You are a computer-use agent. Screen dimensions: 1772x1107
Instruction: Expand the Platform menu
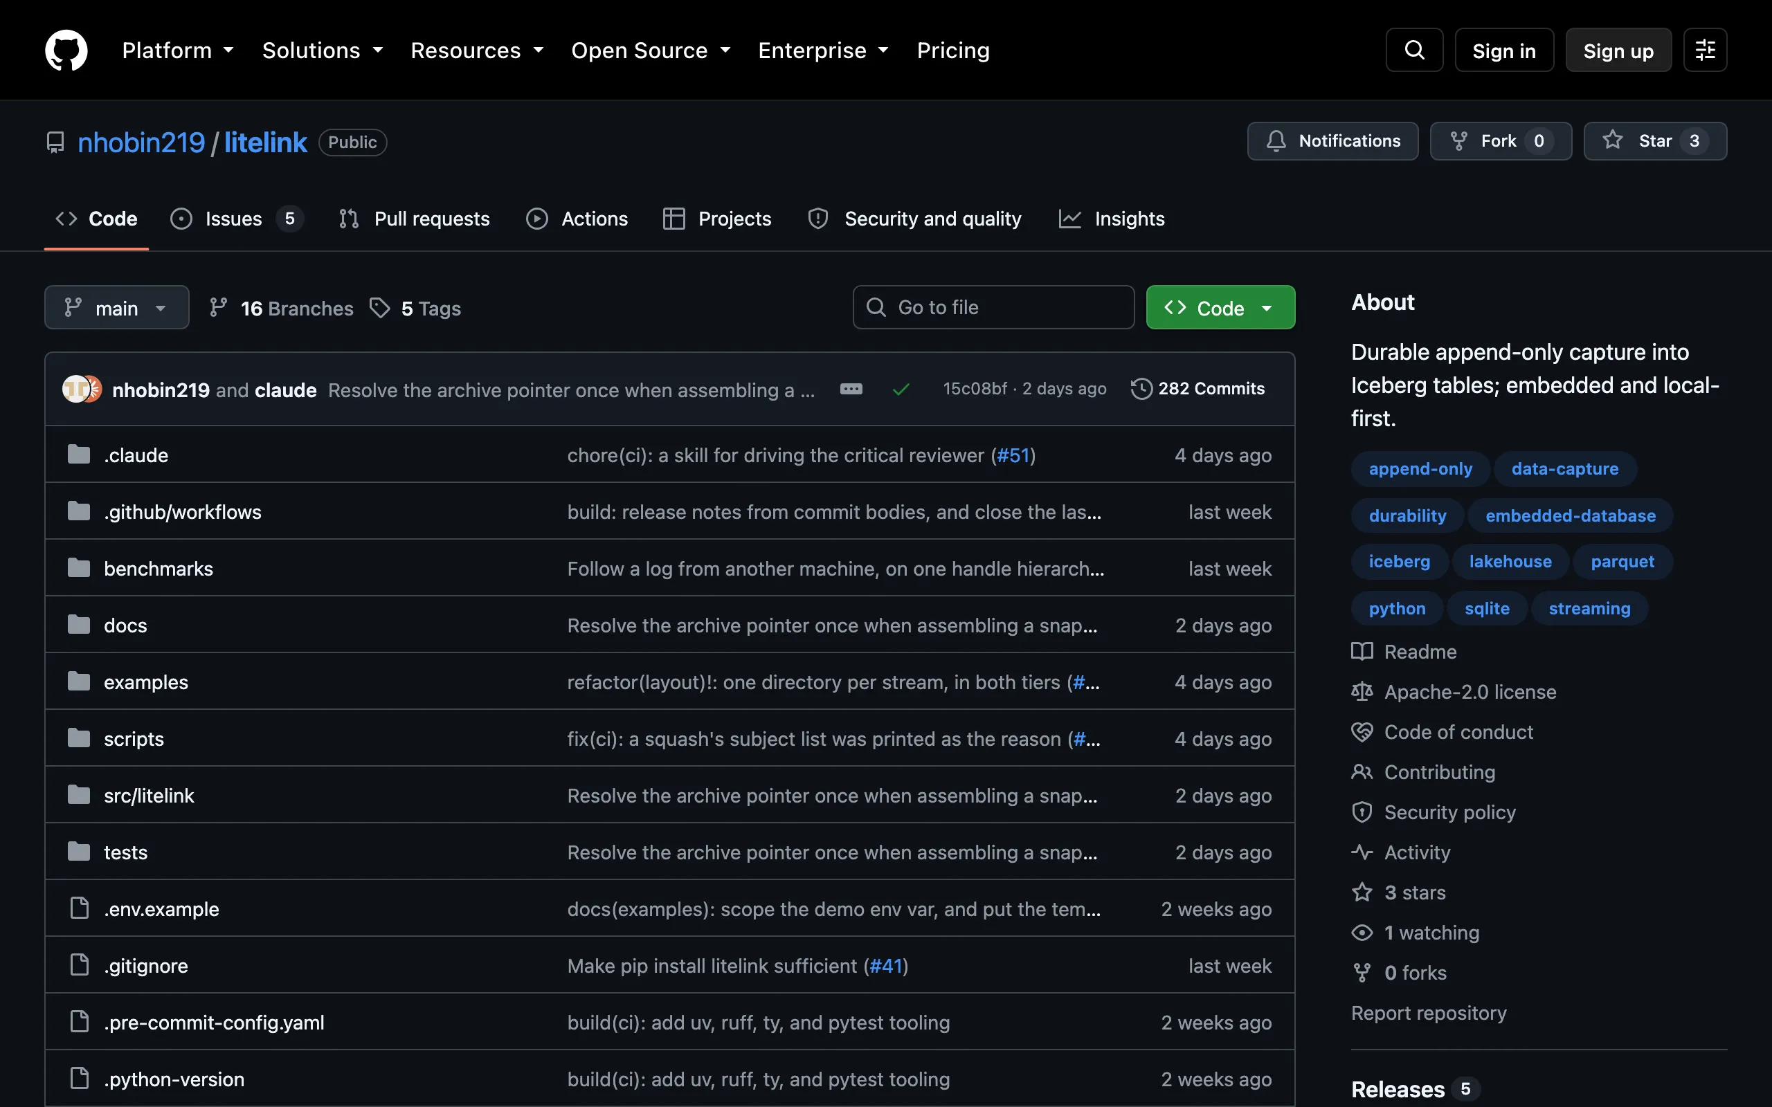point(178,50)
